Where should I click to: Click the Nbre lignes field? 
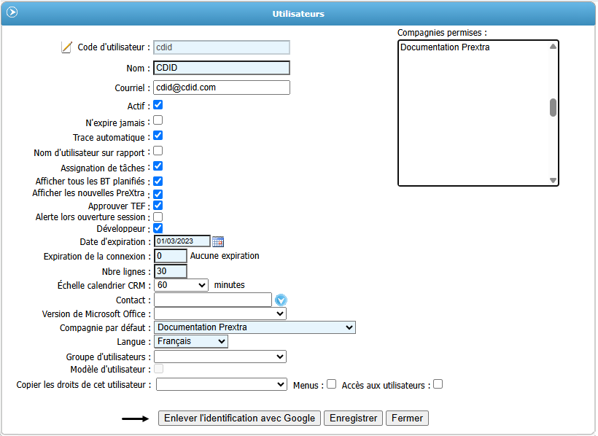tap(171, 271)
